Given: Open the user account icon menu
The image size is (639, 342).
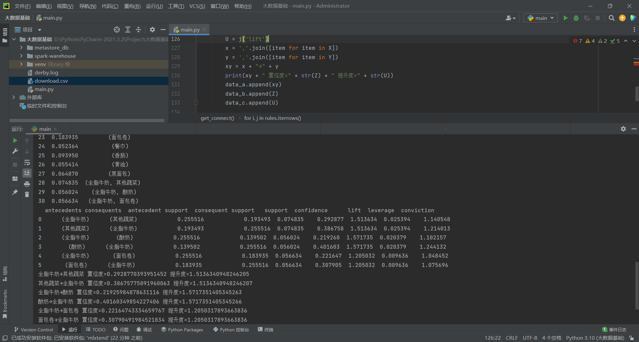Looking at the screenshot, I should (x=510, y=18).
